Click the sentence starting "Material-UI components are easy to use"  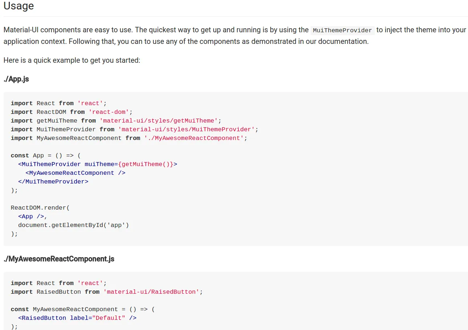[68, 30]
